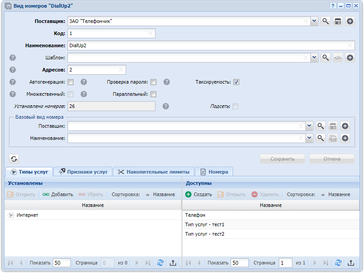This screenshot has height=273, width=364.
Task: Add new supplier with plus icon in top Поставщик row
Action: point(350,21)
